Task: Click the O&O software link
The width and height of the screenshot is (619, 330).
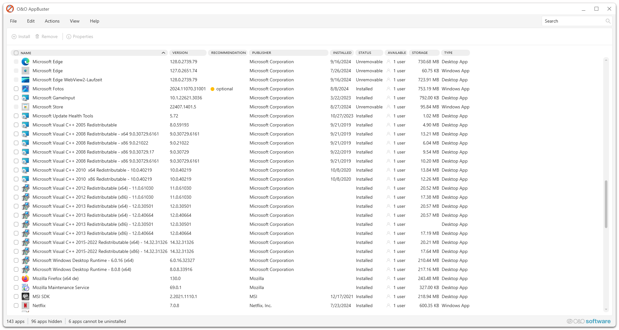Action: tap(589, 321)
